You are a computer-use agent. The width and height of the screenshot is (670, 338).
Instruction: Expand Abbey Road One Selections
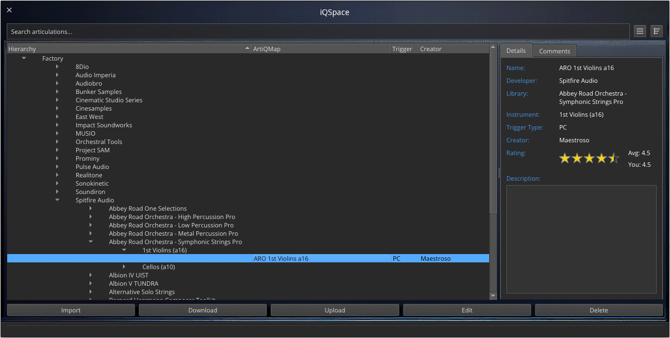[x=91, y=208]
